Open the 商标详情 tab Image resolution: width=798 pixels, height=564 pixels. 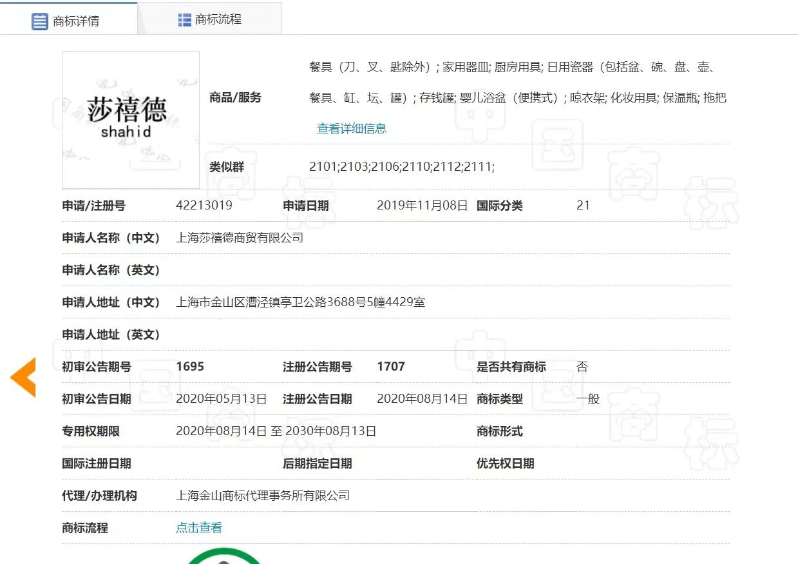(68, 20)
